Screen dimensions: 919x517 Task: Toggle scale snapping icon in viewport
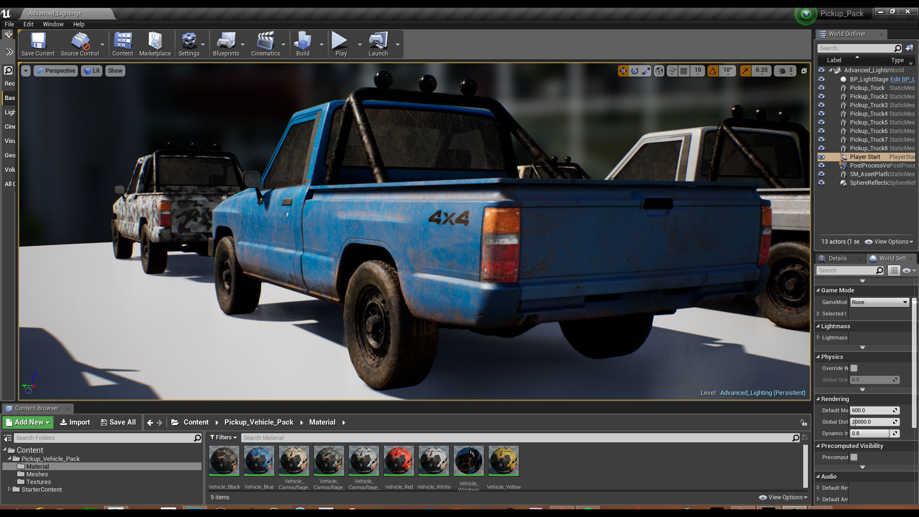745,71
